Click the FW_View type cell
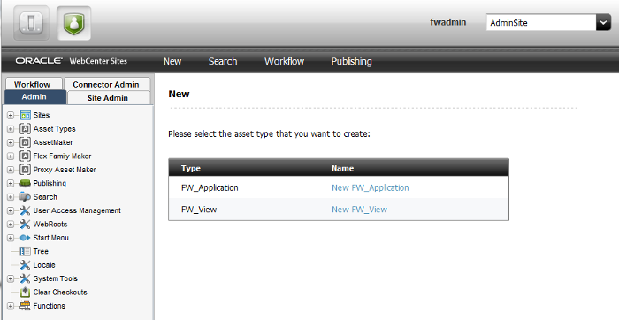 coord(199,210)
